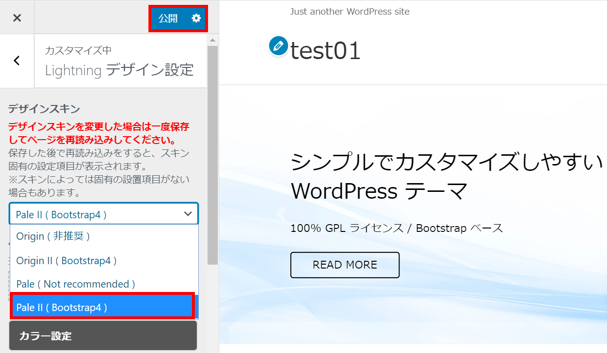
Task: Open the design skin dropdown showing Pale II
Action: pos(103,213)
